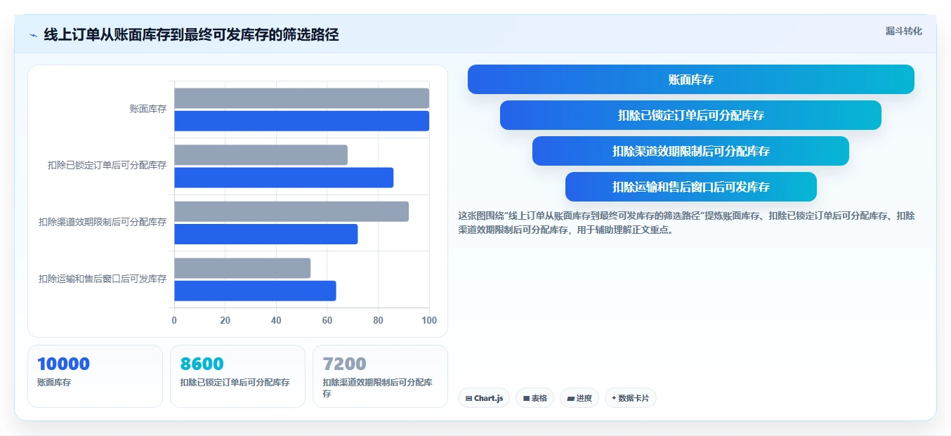This screenshot has height=436, width=951.
Task: Click the x-axis tick value 100
Action: tap(429, 320)
